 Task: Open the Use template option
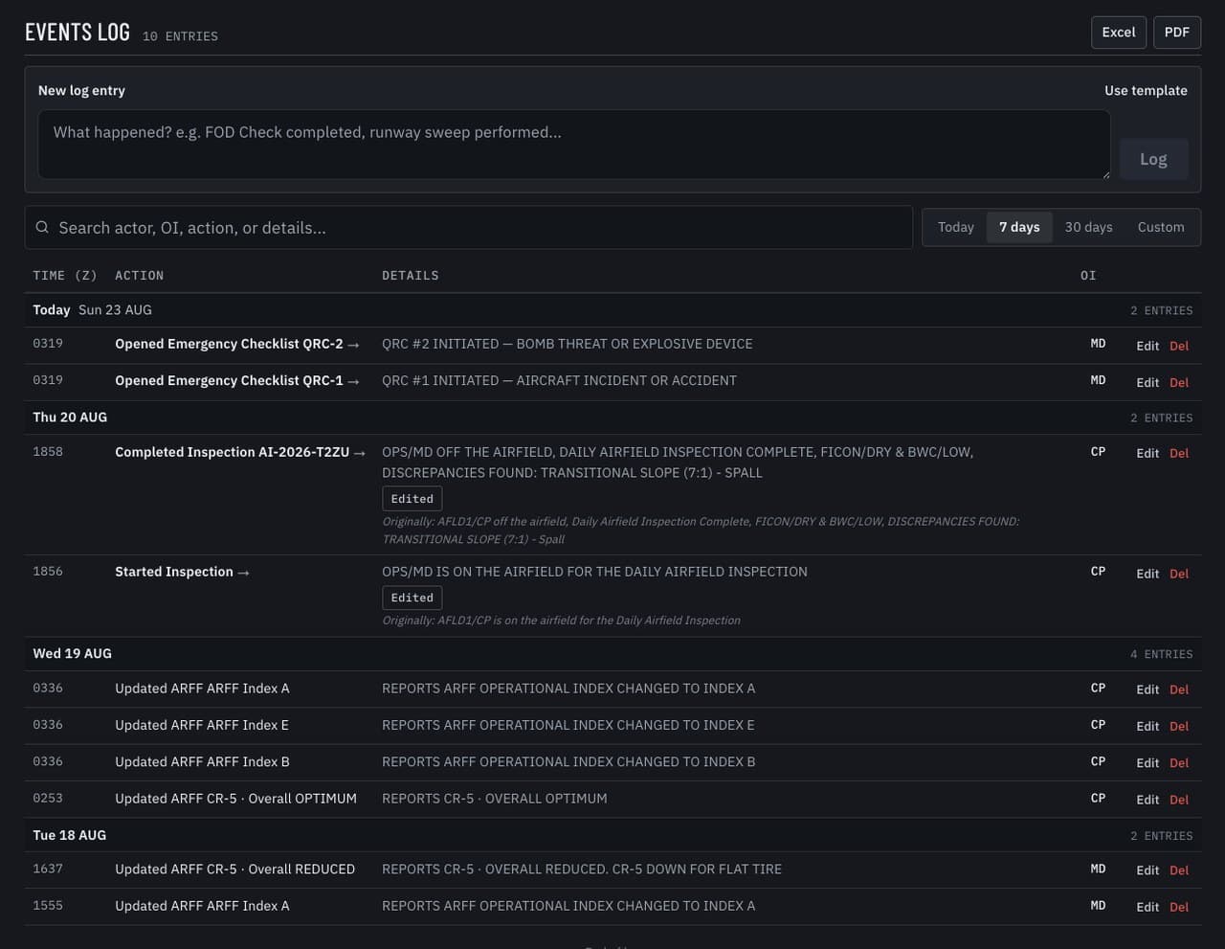pos(1146,90)
